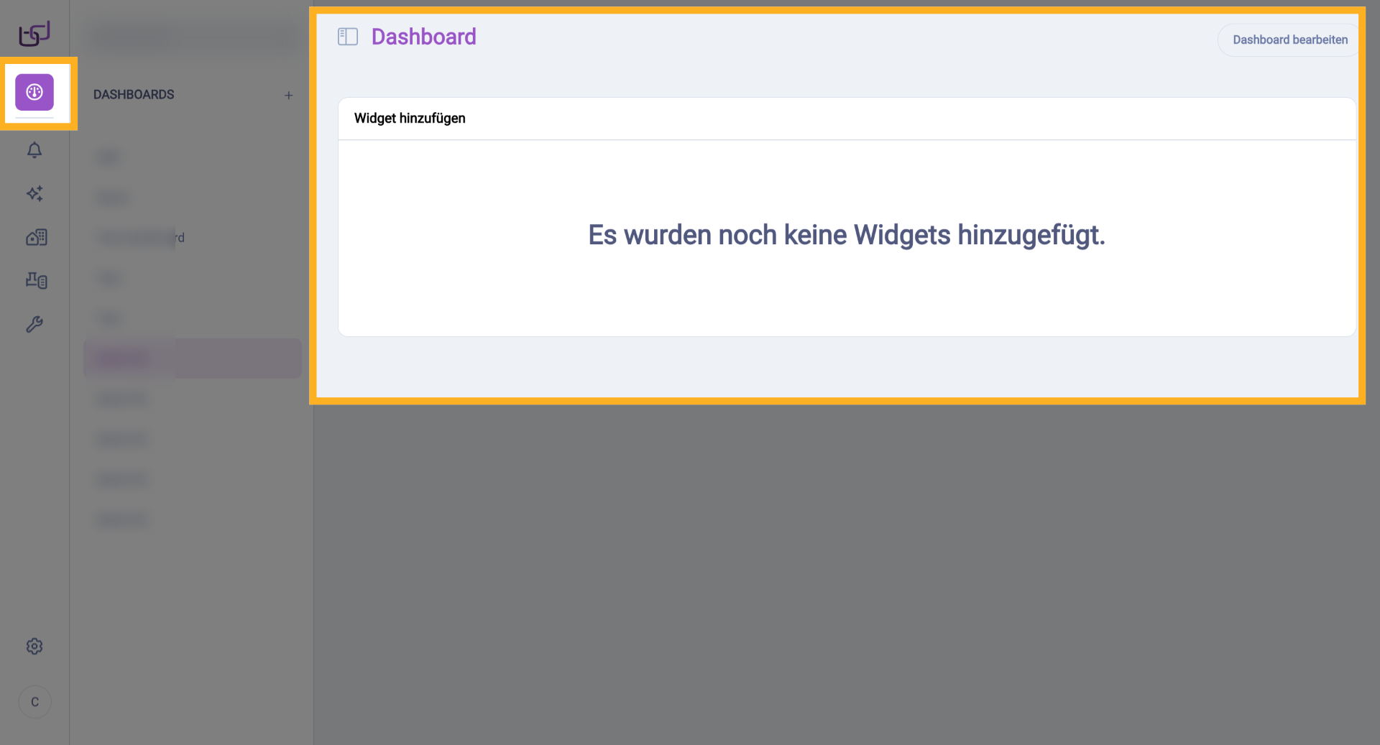Open notifications via the bell icon
Viewport: 1380px width, 745px height.
pos(34,150)
